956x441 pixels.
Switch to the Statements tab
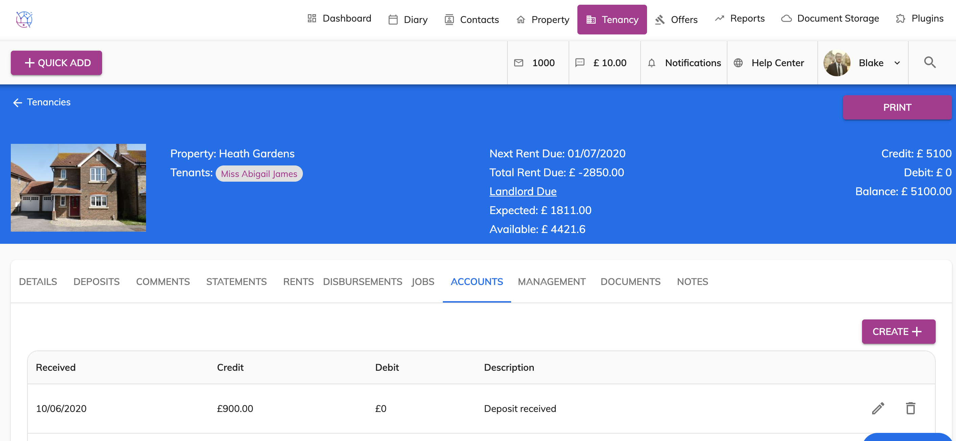click(x=236, y=282)
